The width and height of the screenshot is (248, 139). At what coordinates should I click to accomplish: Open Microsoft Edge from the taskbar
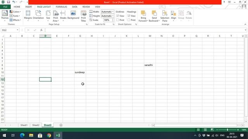[22, 135]
